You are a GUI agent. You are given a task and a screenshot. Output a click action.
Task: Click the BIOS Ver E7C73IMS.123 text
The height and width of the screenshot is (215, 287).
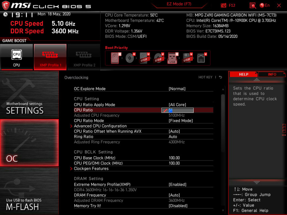(208, 31)
